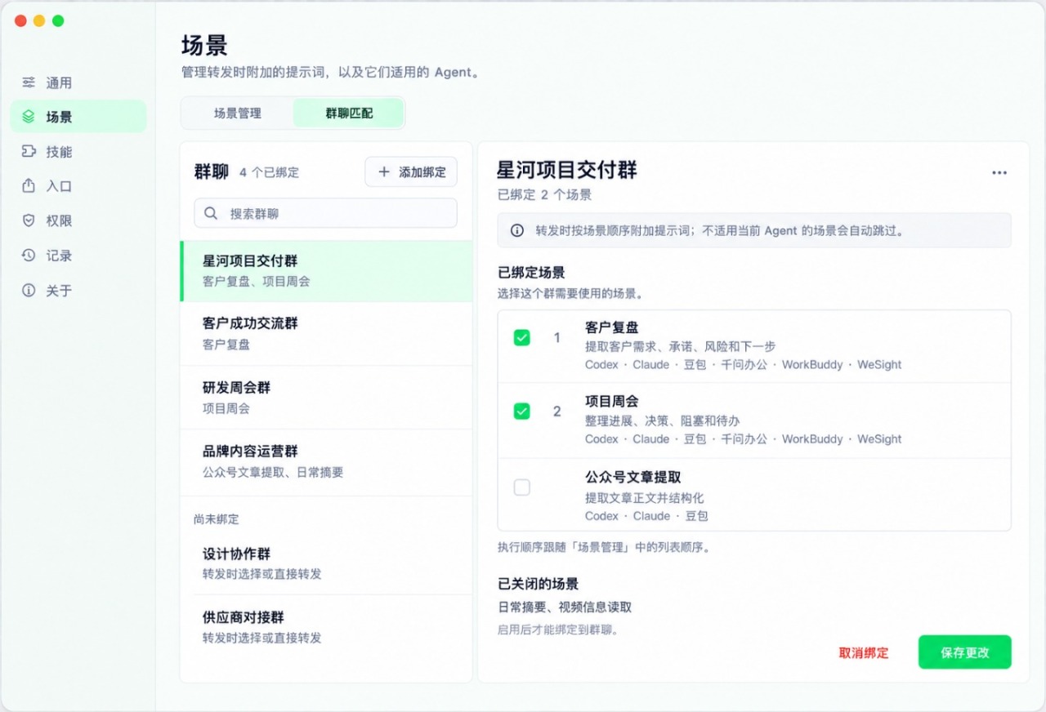Click the 日常摘要、视频信息读取 closed scenes text

565,607
